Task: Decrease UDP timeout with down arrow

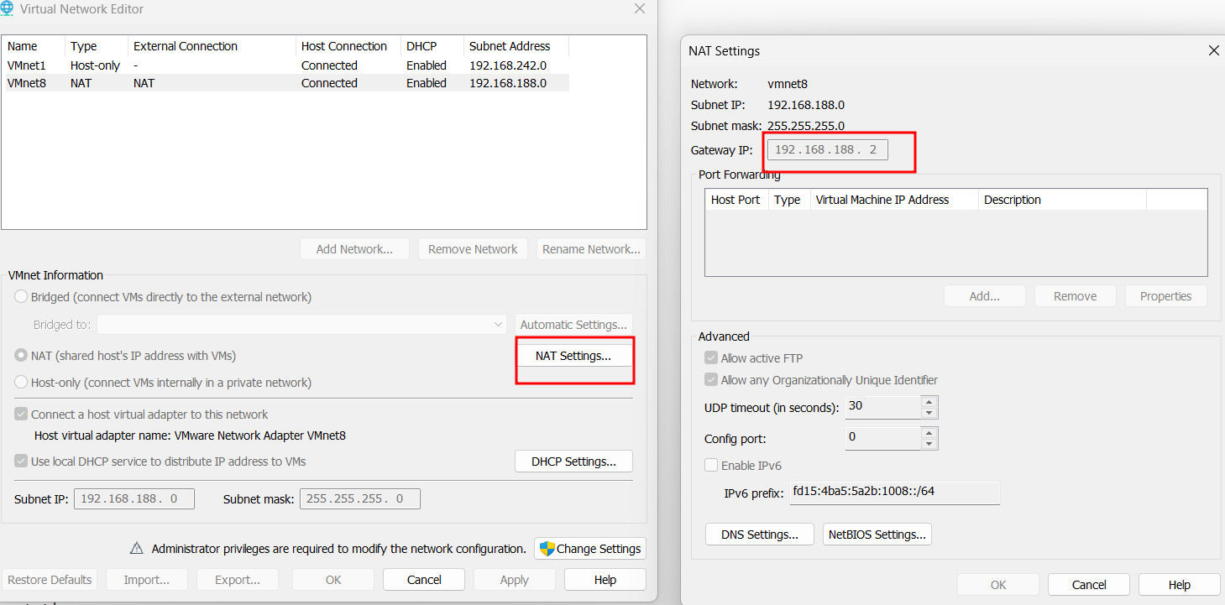Action: [929, 413]
